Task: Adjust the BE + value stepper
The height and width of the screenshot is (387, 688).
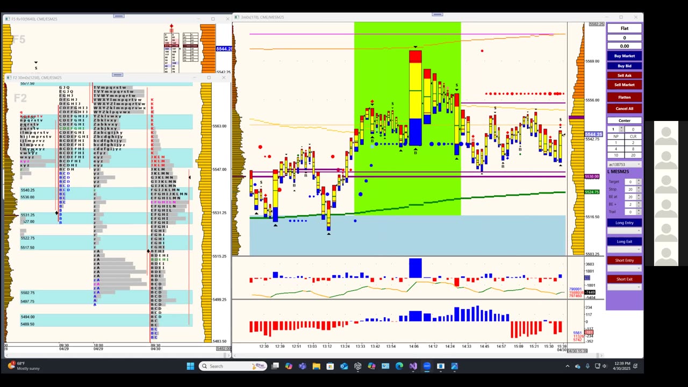Action: (x=639, y=204)
